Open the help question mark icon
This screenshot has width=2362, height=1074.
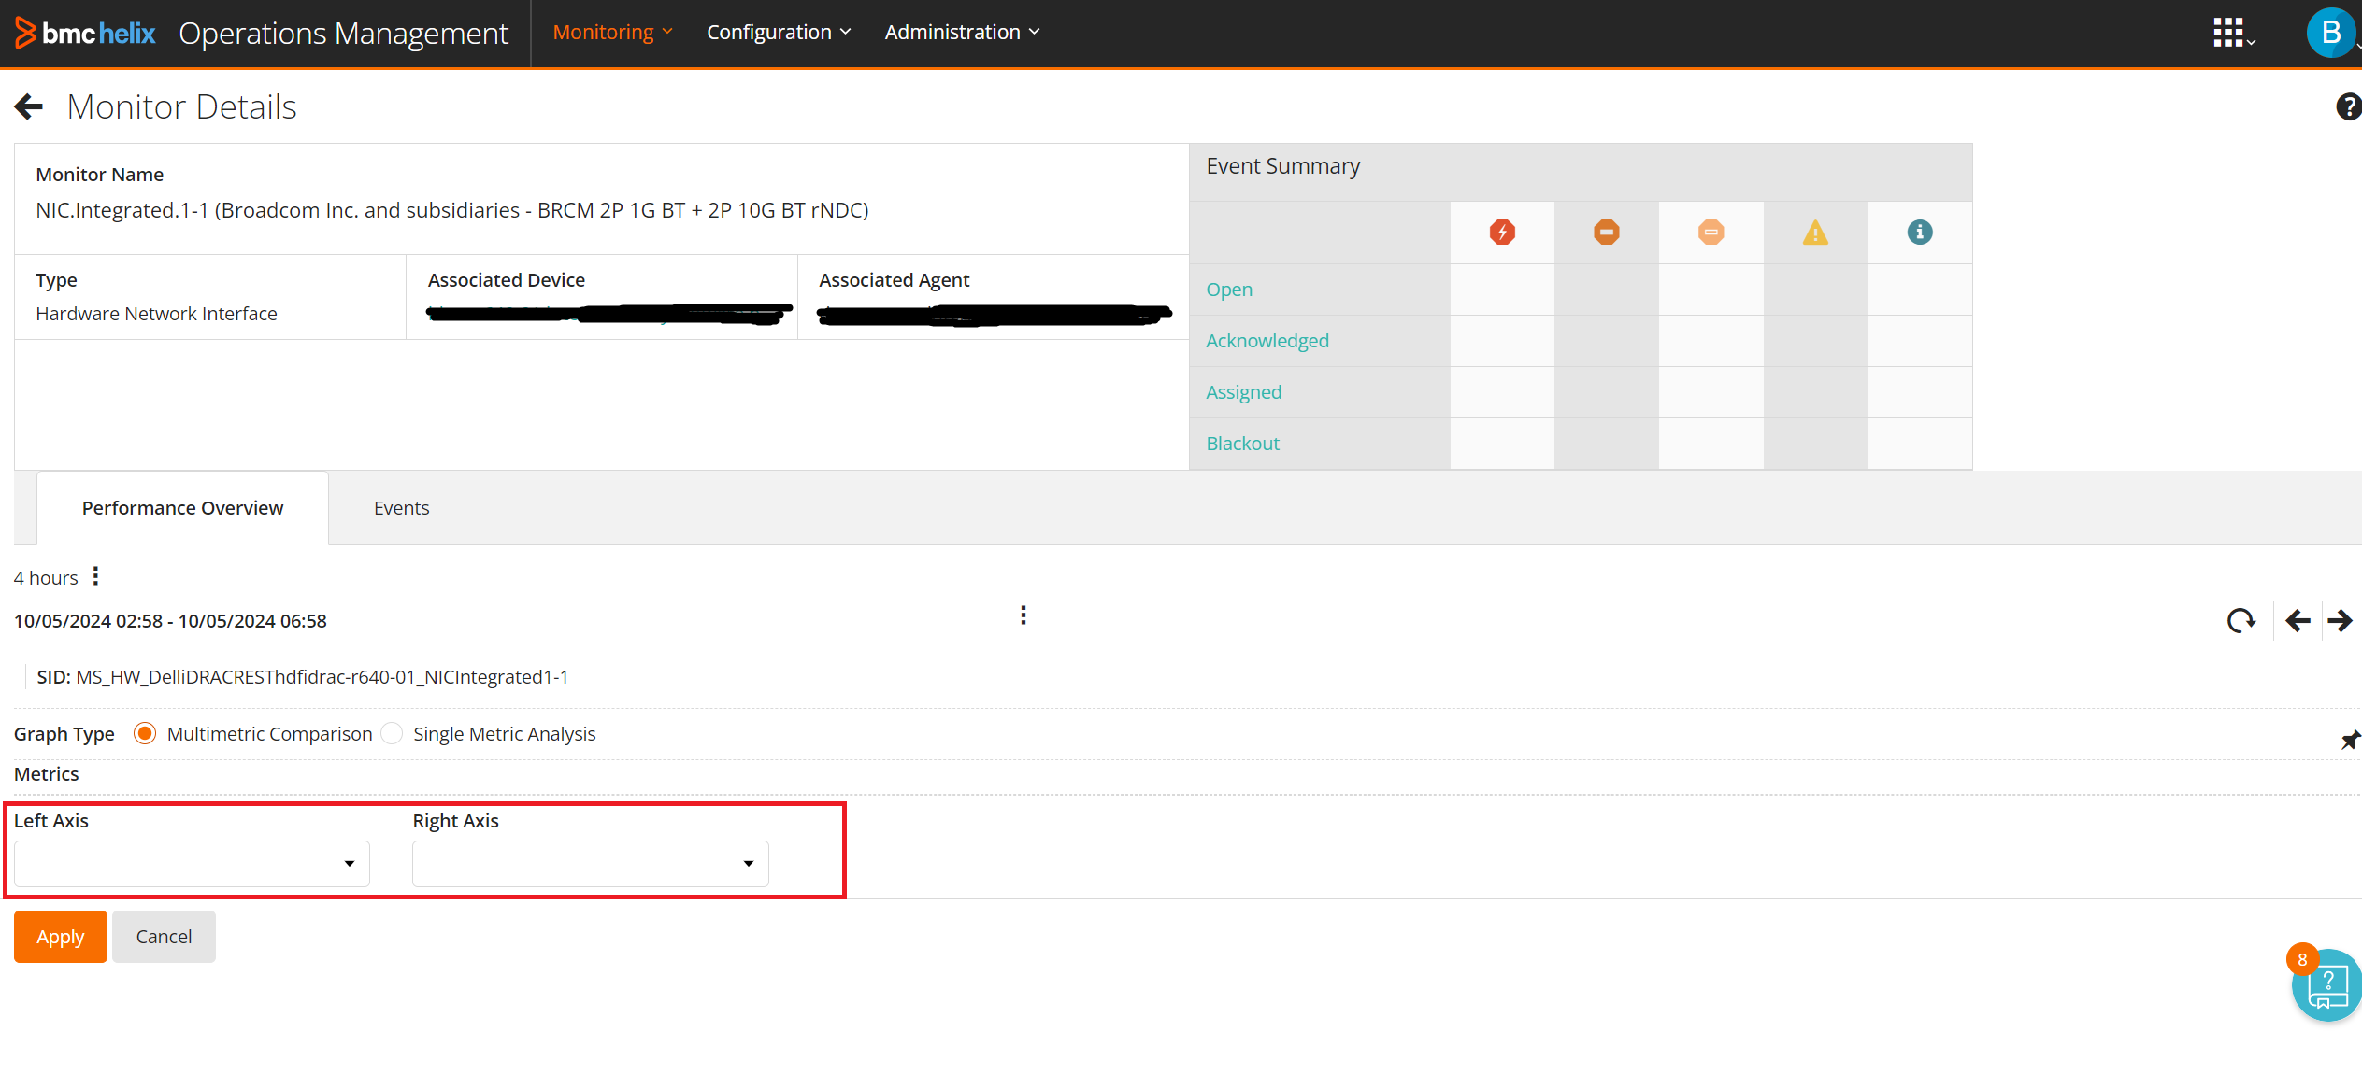2347,106
